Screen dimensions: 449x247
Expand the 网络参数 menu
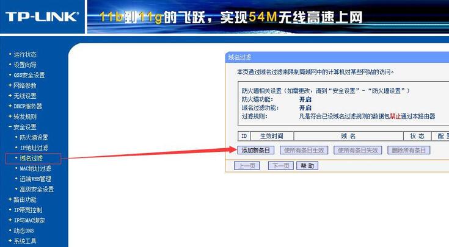pyautogui.click(x=25, y=85)
